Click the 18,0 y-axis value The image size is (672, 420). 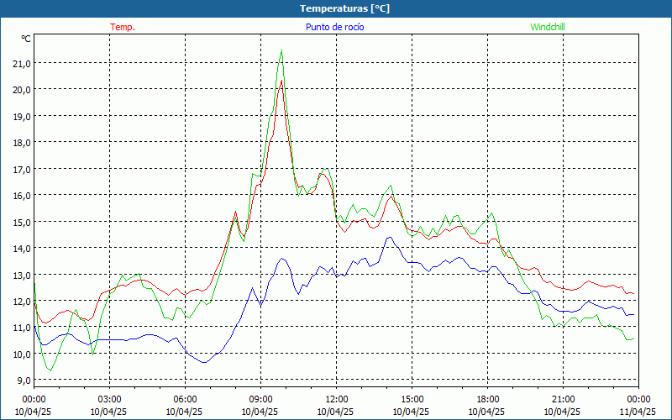point(21,143)
